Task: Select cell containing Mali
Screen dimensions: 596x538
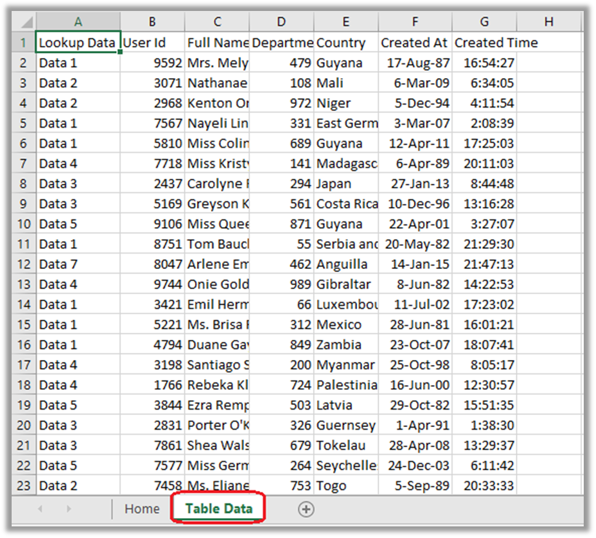Action: click(x=346, y=83)
